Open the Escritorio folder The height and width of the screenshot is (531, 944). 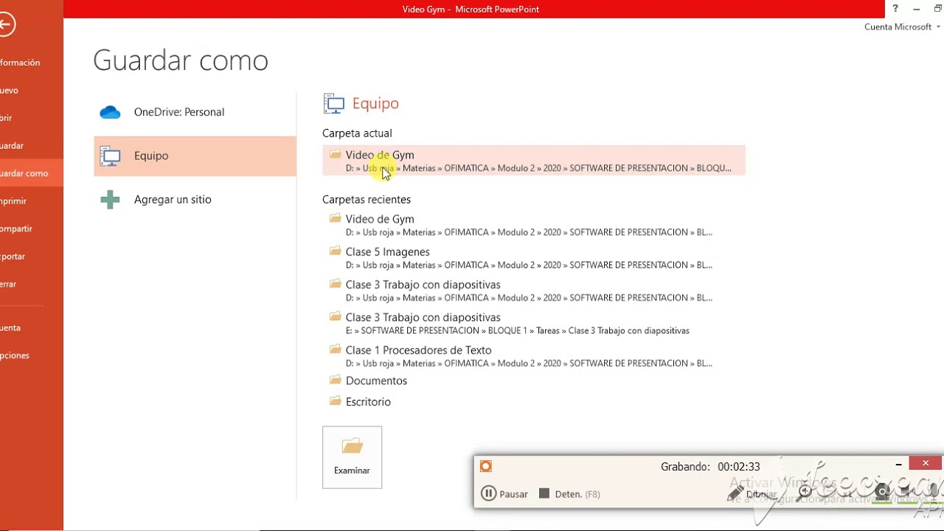533,402
